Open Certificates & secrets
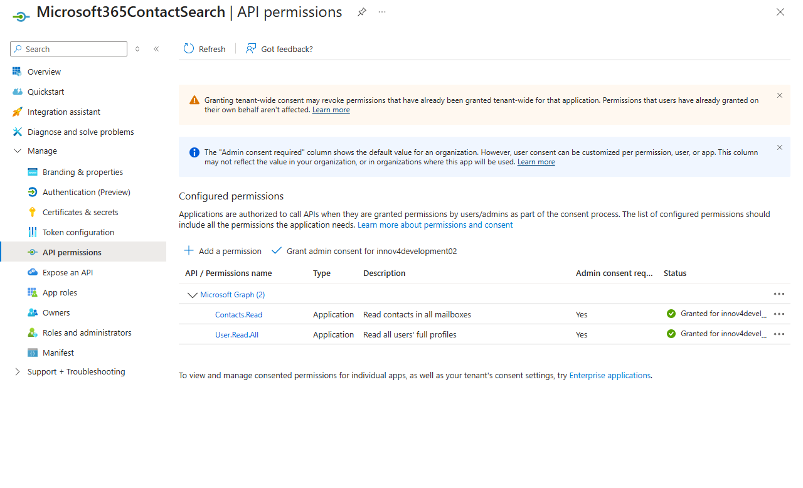Image resolution: width=803 pixels, height=488 pixels. (x=80, y=212)
